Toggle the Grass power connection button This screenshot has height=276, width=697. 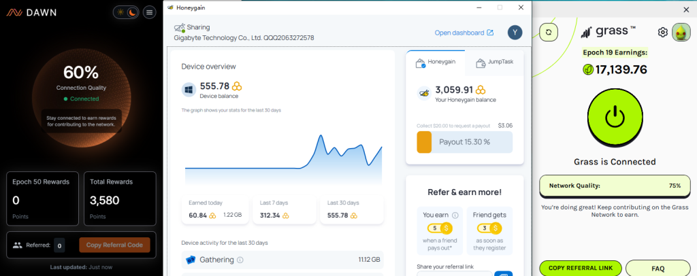tap(615, 118)
